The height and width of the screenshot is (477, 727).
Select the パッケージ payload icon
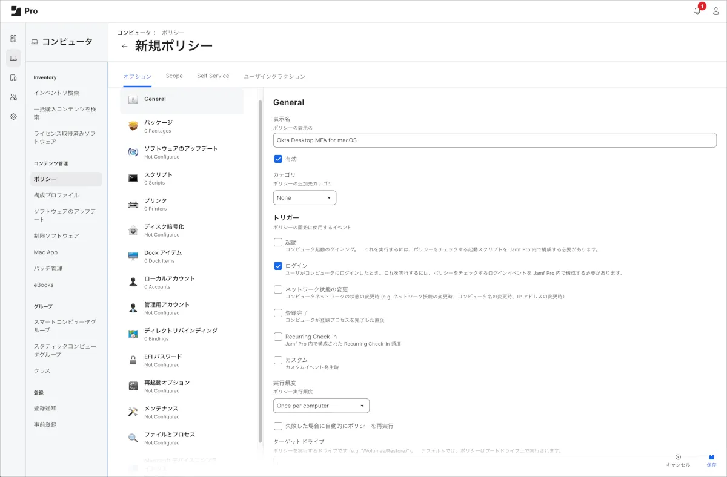pyautogui.click(x=133, y=126)
